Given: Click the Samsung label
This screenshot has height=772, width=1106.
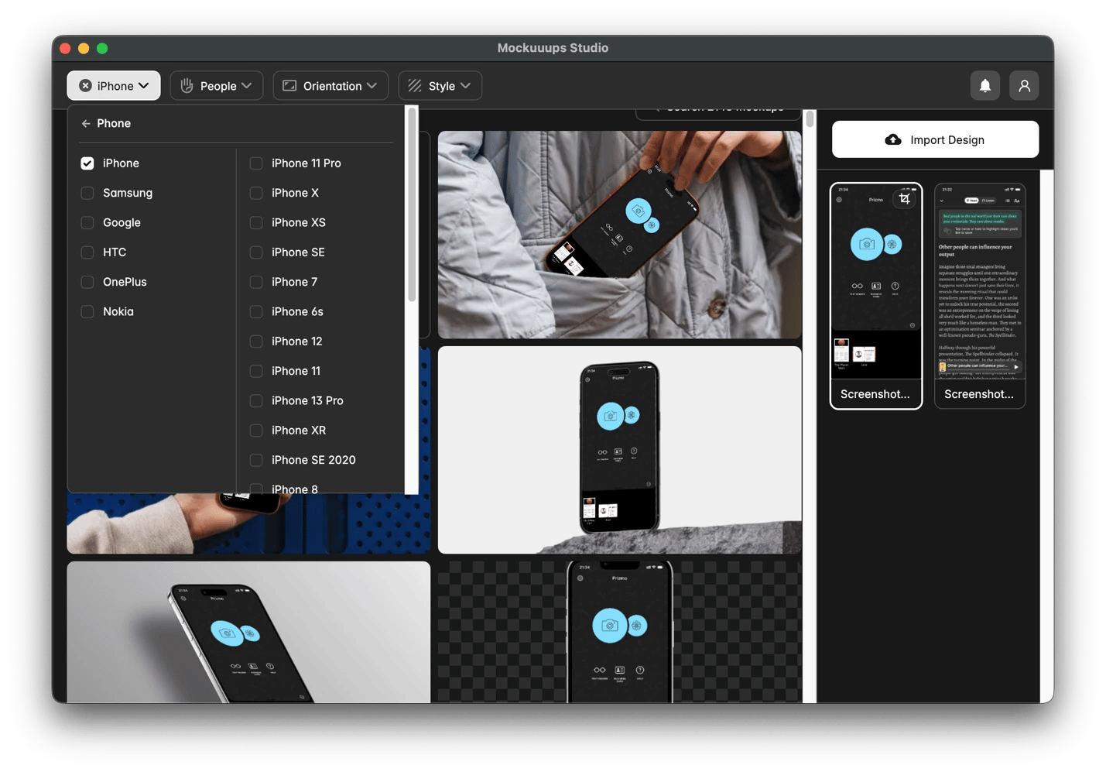Looking at the screenshot, I should click(128, 193).
